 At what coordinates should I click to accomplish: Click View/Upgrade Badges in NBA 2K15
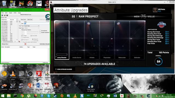point(63,69)
